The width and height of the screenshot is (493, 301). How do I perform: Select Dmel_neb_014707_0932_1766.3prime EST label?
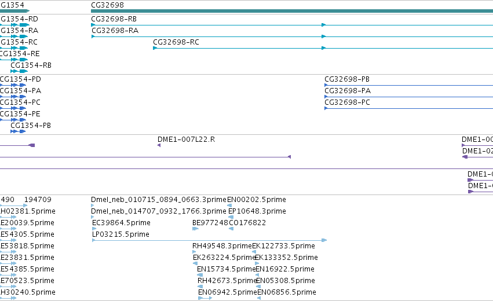click(x=159, y=211)
